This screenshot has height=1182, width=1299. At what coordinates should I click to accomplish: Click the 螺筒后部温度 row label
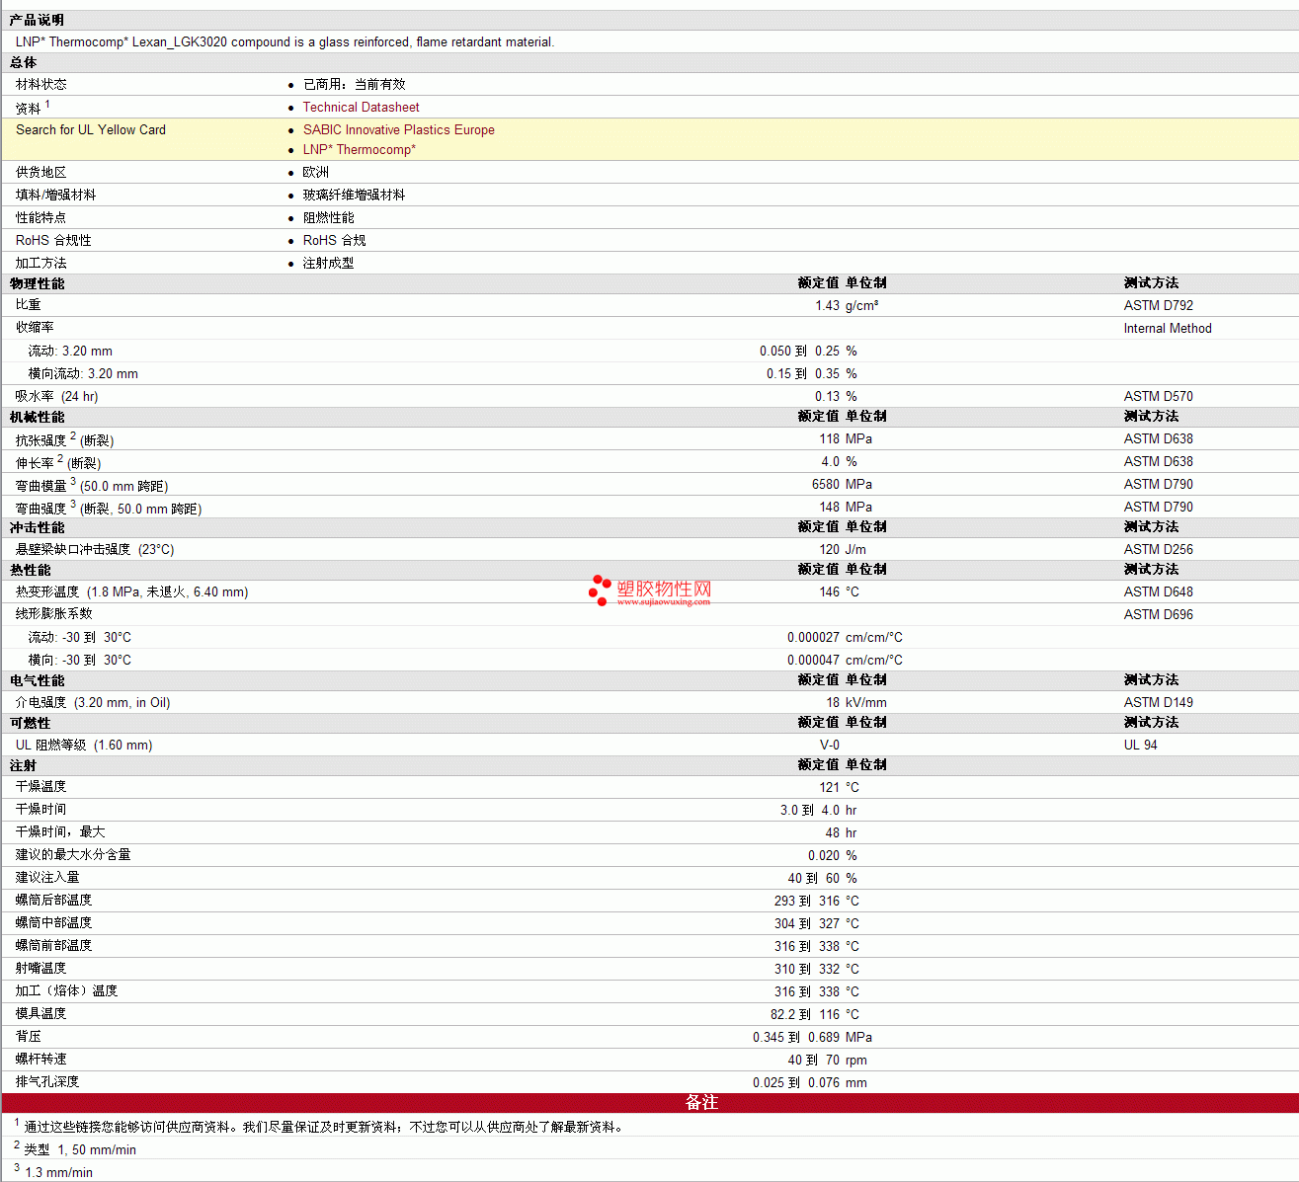point(53,900)
